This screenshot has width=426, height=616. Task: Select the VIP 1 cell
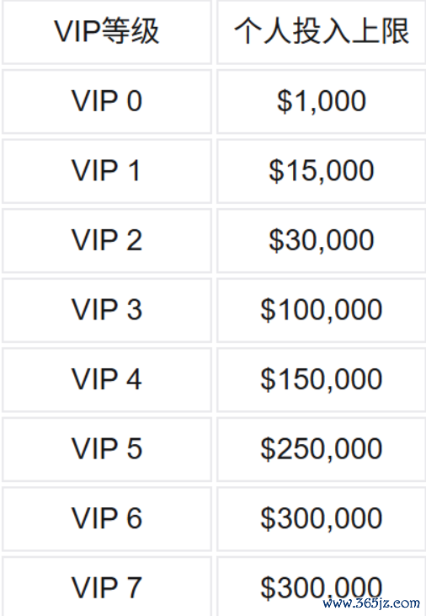[x=107, y=171]
